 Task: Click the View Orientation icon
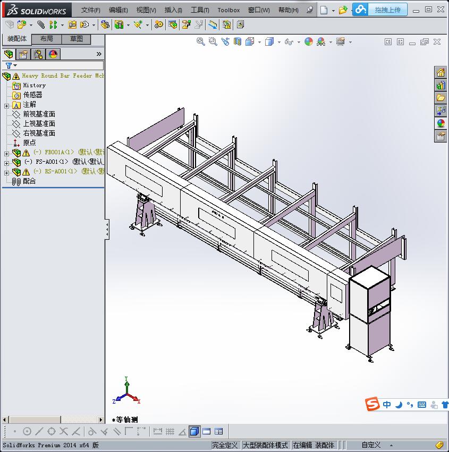(250, 42)
